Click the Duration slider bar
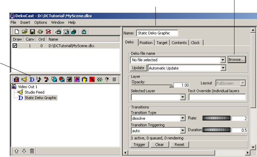This screenshot has width=257, height=157. pyautogui.click(x=217, y=130)
